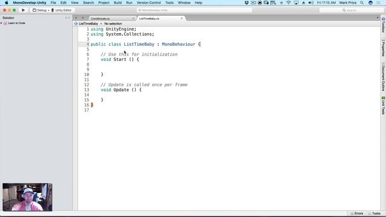This screenshot has height=217, width=386.
Task: Select Learn to Code in Solution pad
Action: 16,23
